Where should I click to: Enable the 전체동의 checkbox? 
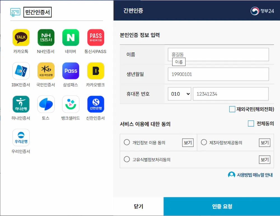(251, 124)
